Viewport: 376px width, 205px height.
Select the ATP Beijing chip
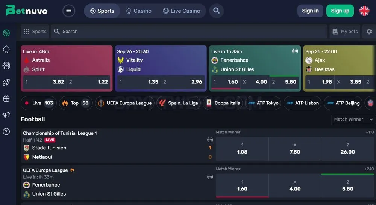(343, 103)
